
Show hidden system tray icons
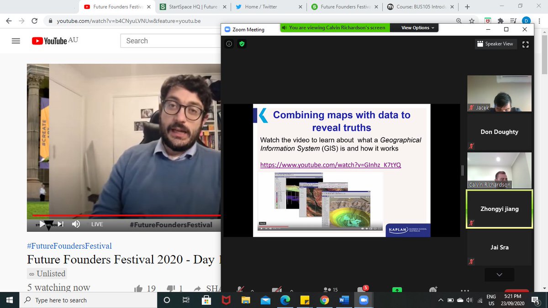click(440, 300)
